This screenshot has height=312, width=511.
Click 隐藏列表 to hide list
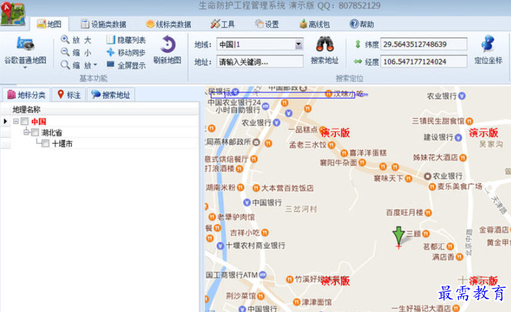(x=126, y=40)
